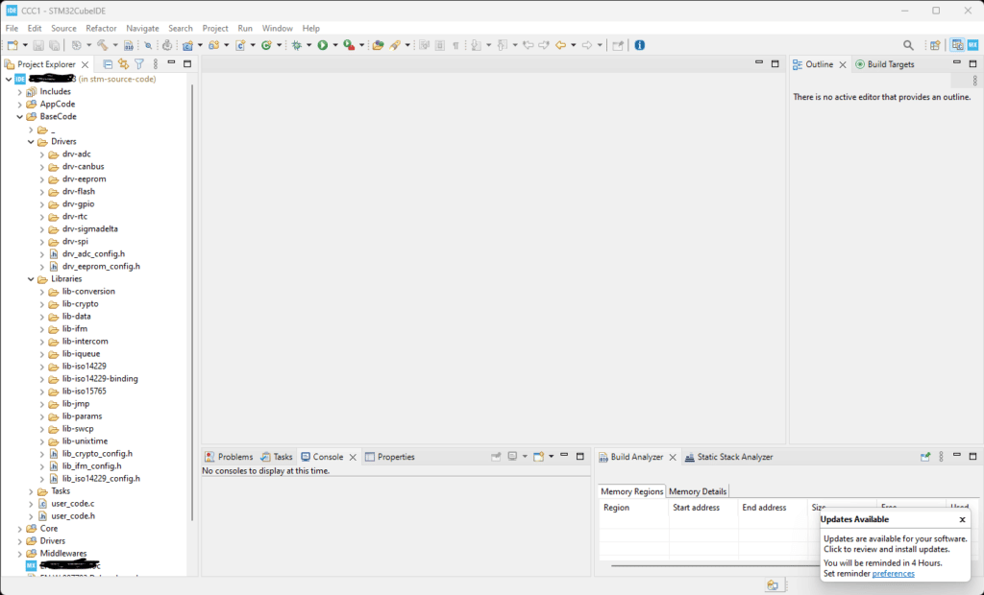Expand the Middlewares folder
The width and height of the screenshot is (984, 595).
click(x=19, y=554)
